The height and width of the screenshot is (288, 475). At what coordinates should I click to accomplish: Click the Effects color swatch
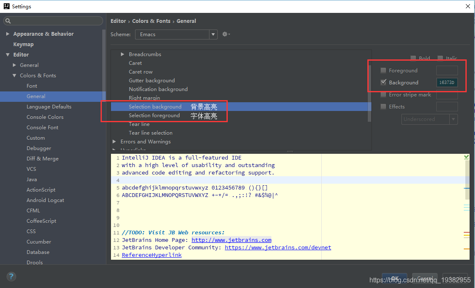click(447, 106)
